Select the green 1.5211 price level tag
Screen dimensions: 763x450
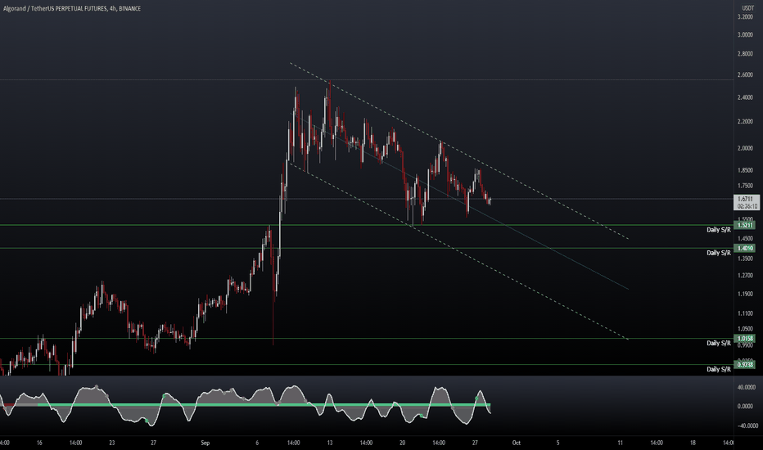coord(746,225)
